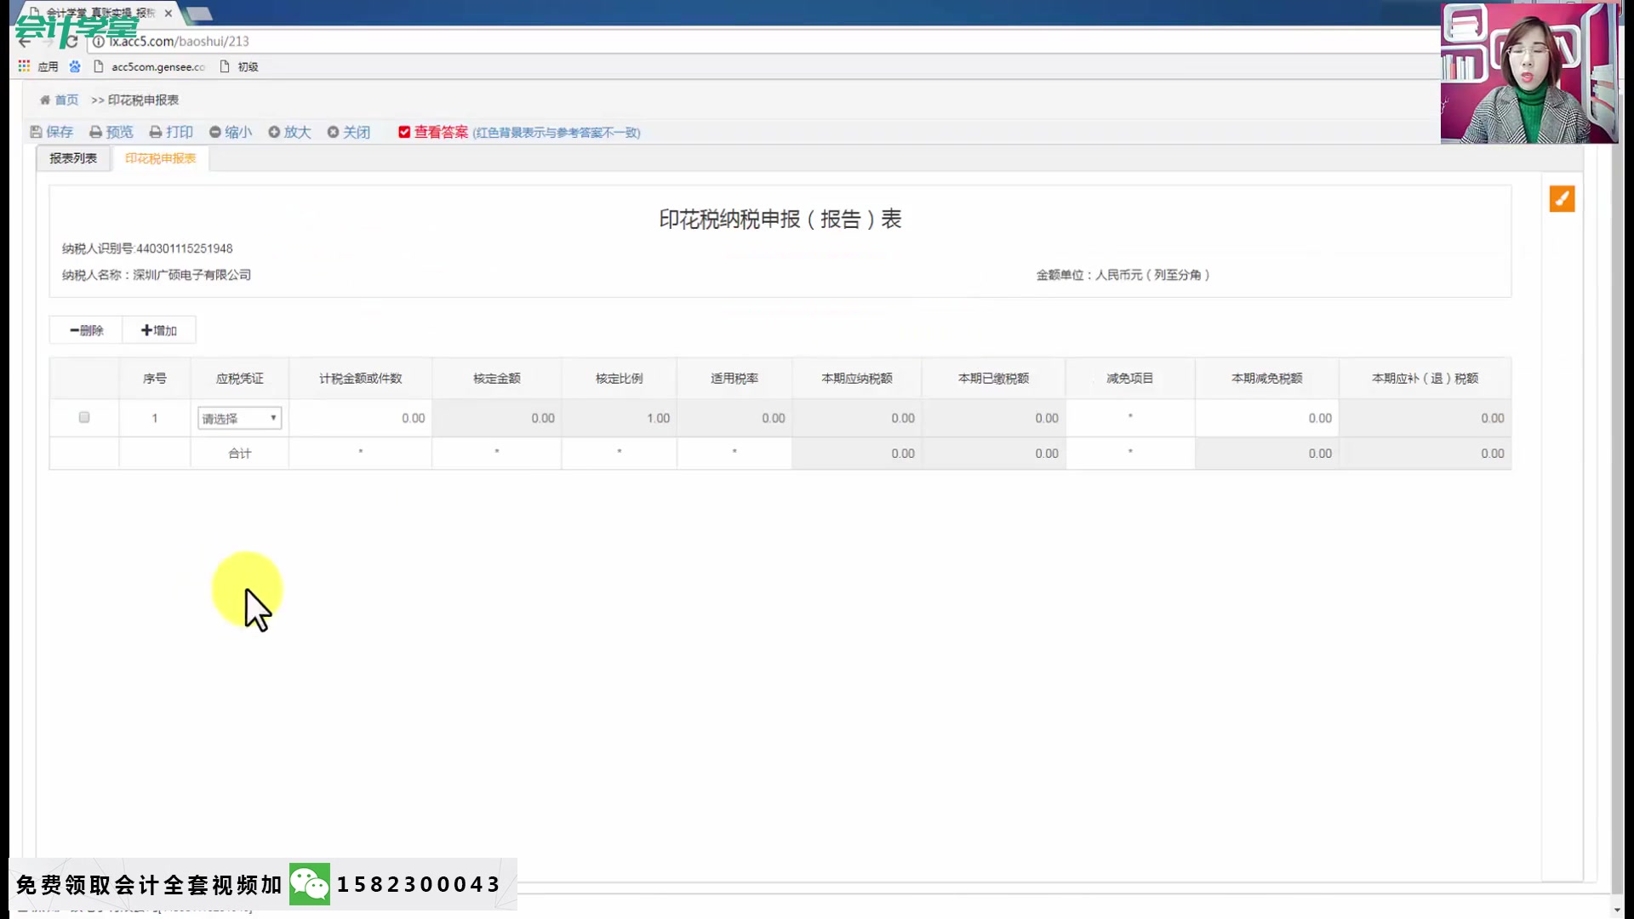Image resolution: width=1634 pixels, height=919 pixels.
Task: Click the 增加 row button
Action: [159, 330]
